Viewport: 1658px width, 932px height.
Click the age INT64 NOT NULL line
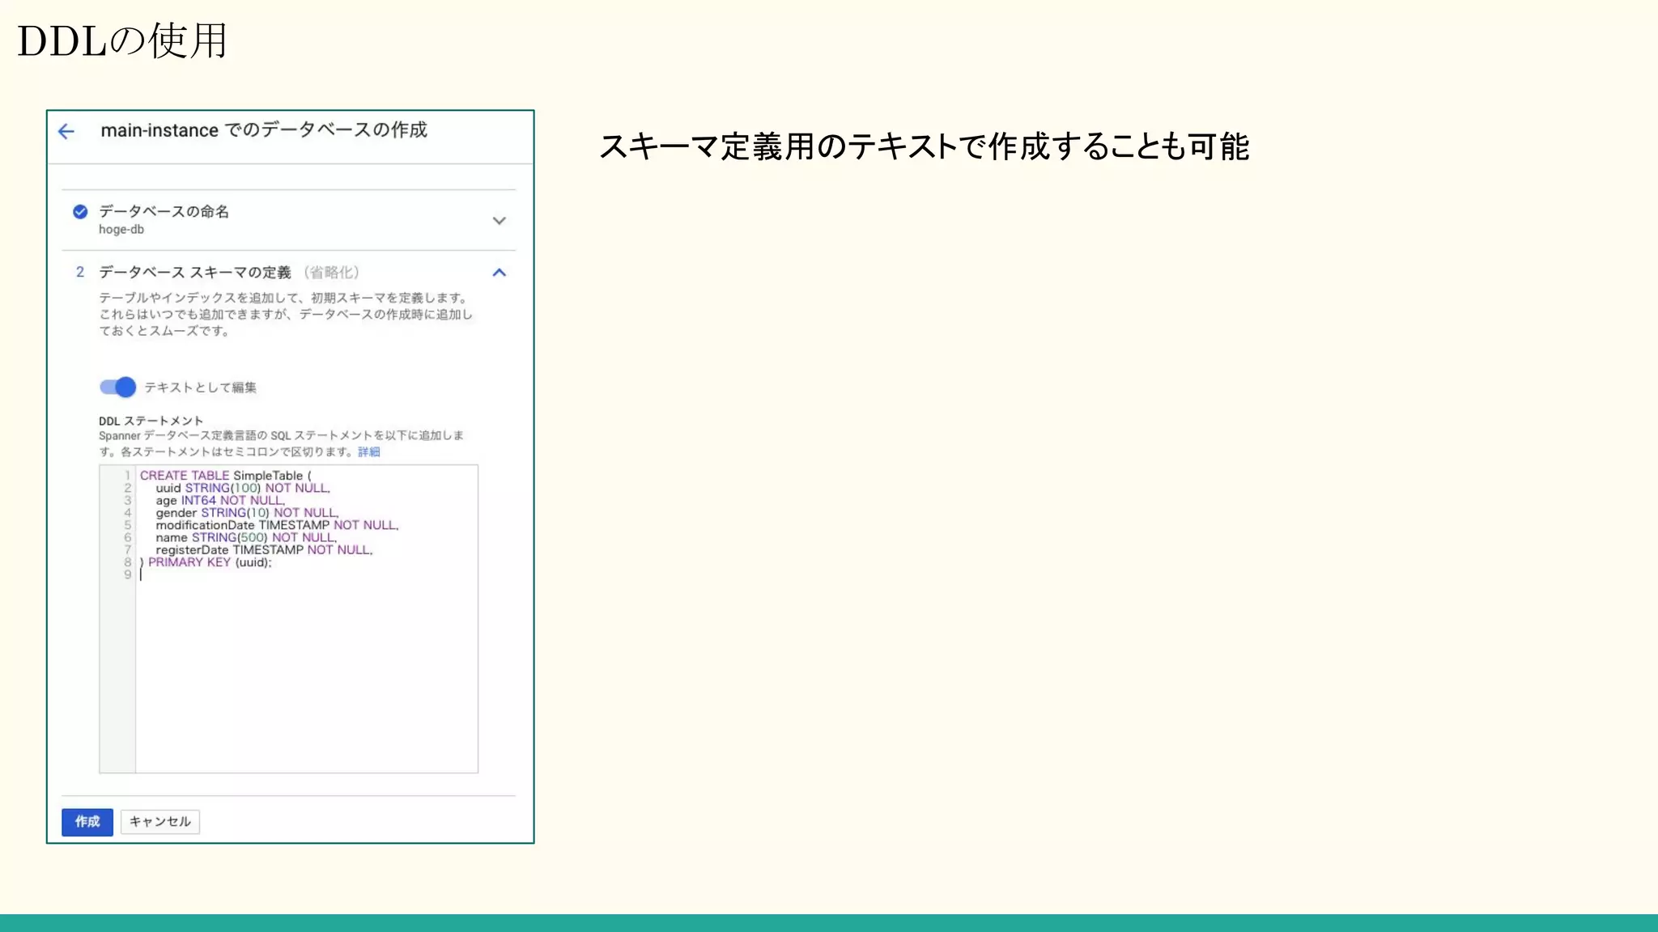click(x=220, y=501)
